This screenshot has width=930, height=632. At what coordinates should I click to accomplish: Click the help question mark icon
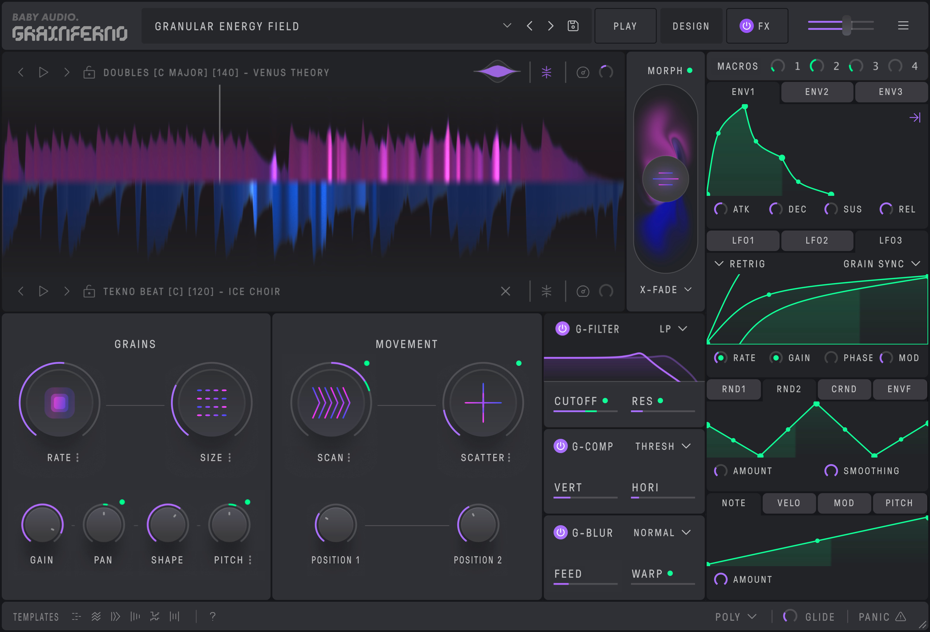[212, 616]
